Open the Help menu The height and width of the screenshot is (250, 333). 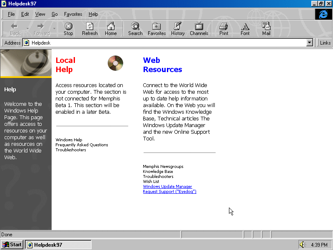(93, 14)
